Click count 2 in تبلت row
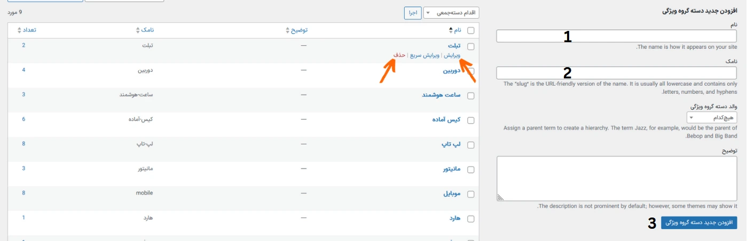This screenshot has width=747, height=241. pos(23,45)
